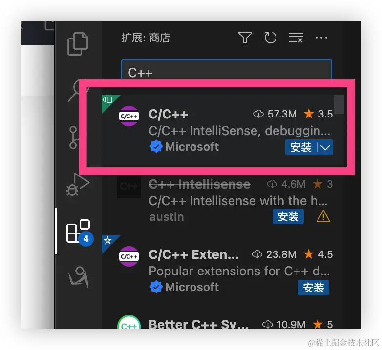
Task: Expand the C/C++ install dropdown arrow
Action: point(325,147)
